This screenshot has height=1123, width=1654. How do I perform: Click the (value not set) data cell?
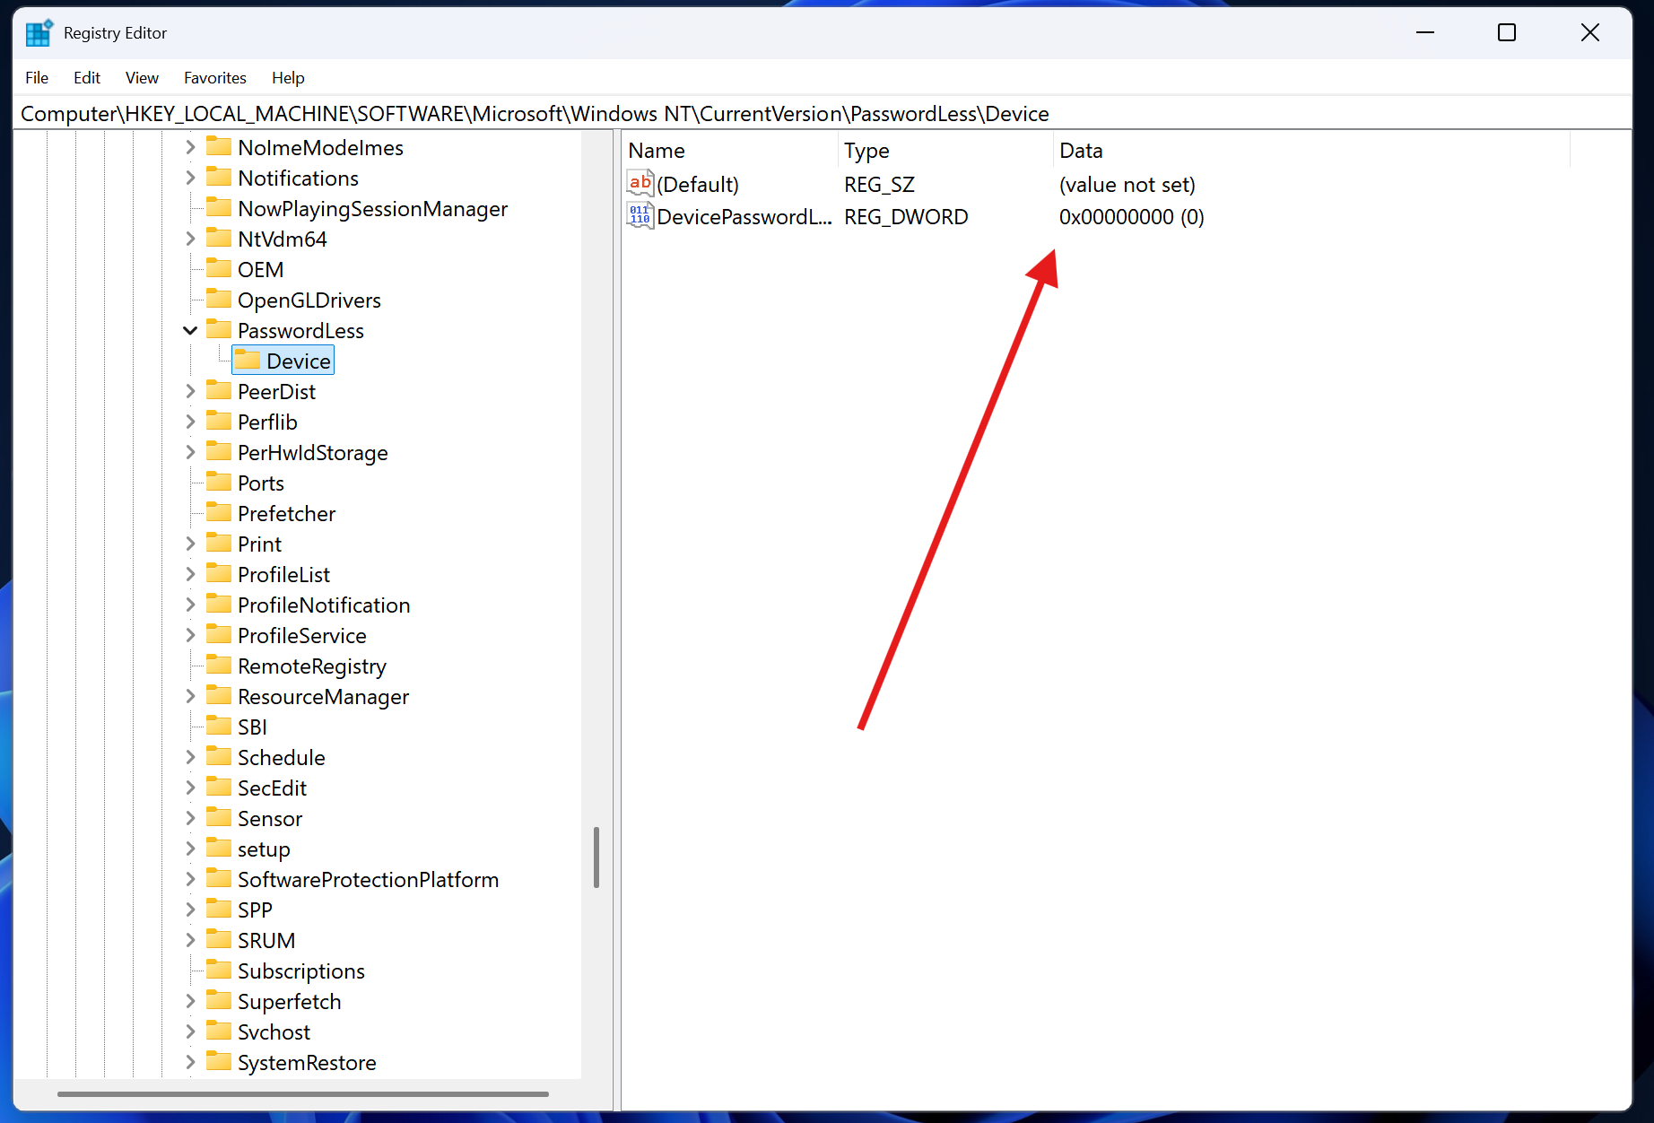(x=1127, y=184)
